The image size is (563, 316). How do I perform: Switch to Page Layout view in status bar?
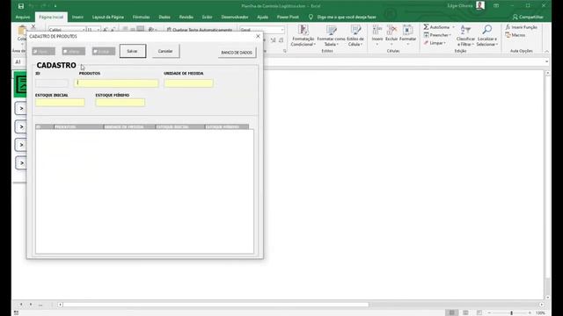(x=465, y=312)
